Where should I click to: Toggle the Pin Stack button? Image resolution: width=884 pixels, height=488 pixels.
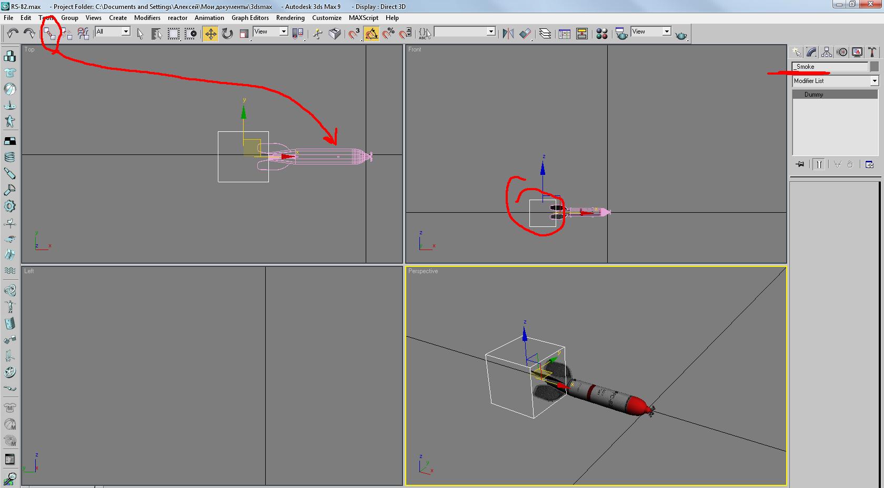point(800,164)
